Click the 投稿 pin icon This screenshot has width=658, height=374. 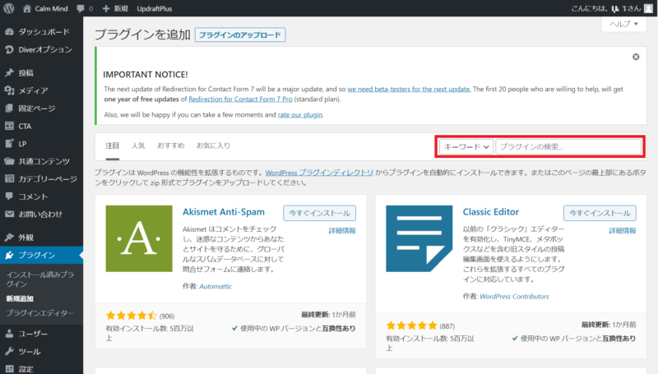pyautogui.click(x=9, y=73)
